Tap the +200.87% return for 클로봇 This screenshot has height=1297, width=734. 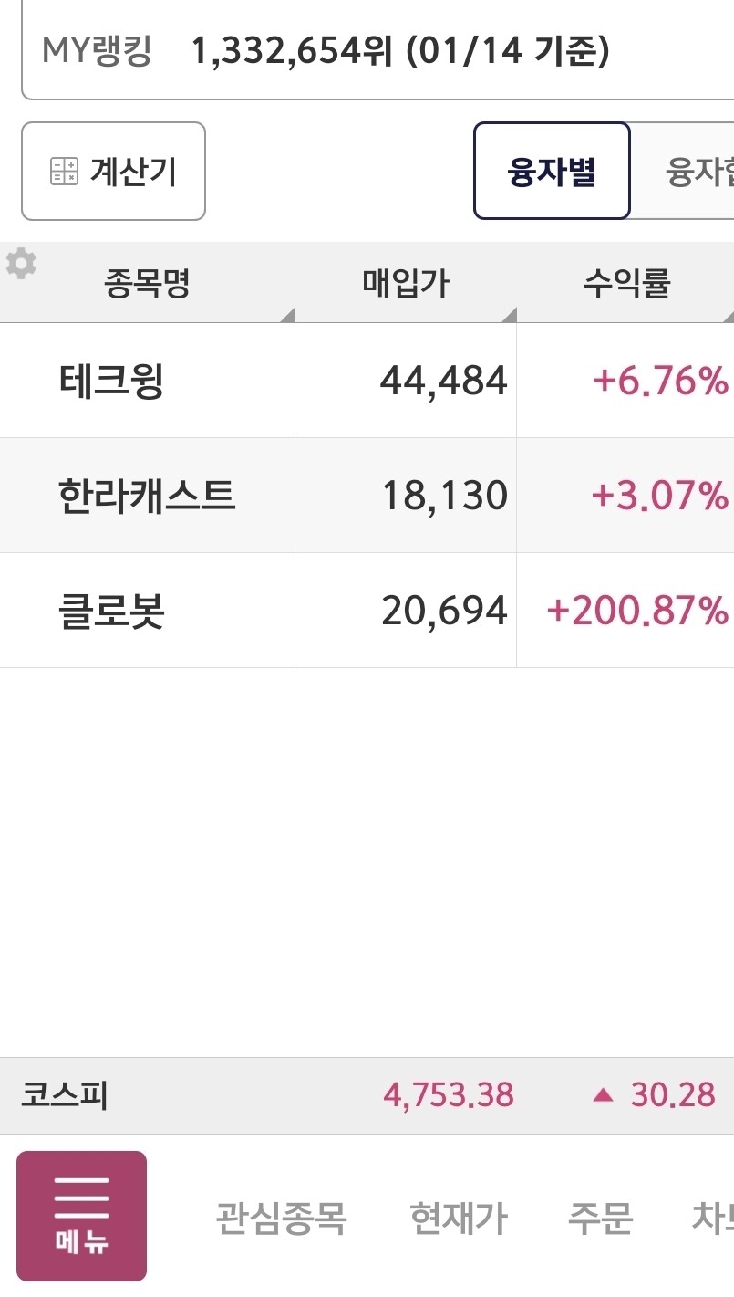point(636,611)
